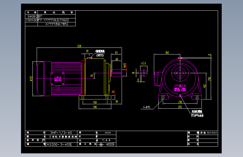243x157 pixels.
Task: Select the 1:4.4 scale value
Action: click(106, 140)
